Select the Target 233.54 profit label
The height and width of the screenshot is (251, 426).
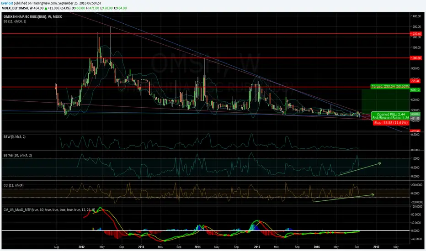[x=390, y=86]
